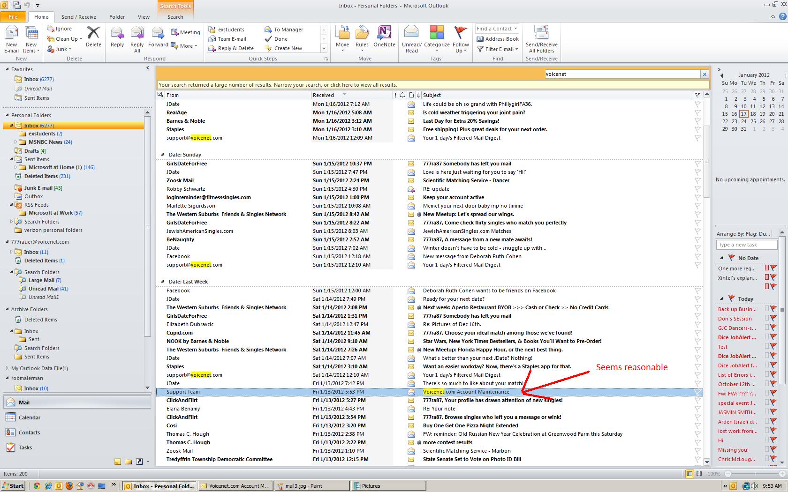Open the Filter E-mail dropdown
This screenshot has height=492, width=788.
tap(498, 49)
